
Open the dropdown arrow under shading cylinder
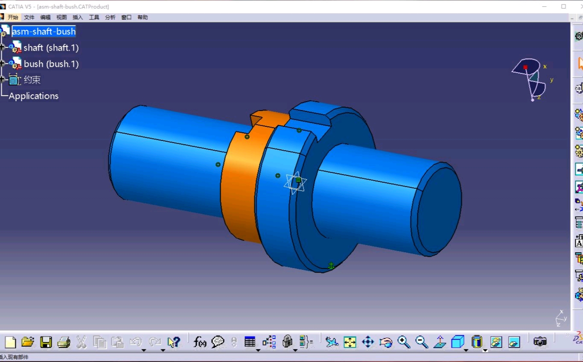(x=485, y=350)
